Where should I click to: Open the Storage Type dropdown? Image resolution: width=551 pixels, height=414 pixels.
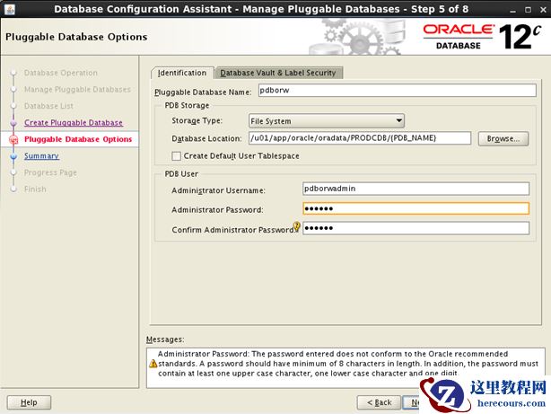coord(326,121)
